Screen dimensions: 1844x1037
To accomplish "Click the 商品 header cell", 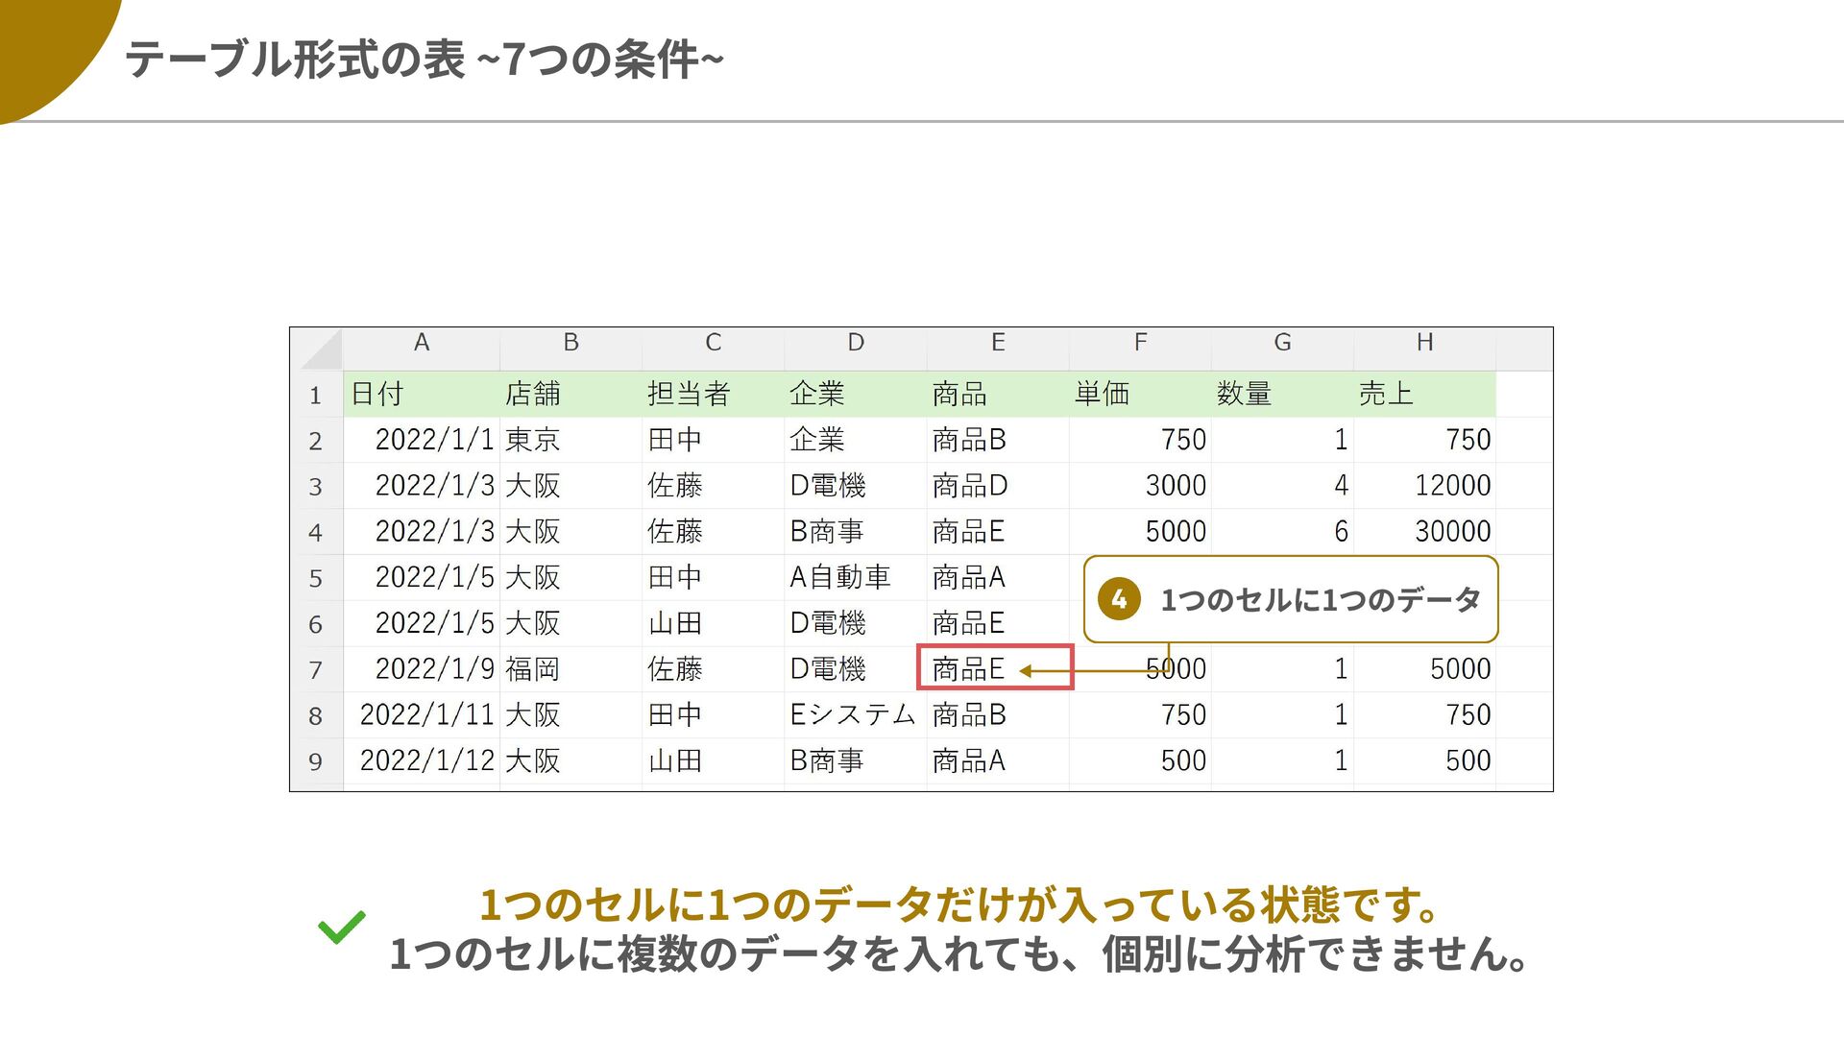I will tap(998, 395).
